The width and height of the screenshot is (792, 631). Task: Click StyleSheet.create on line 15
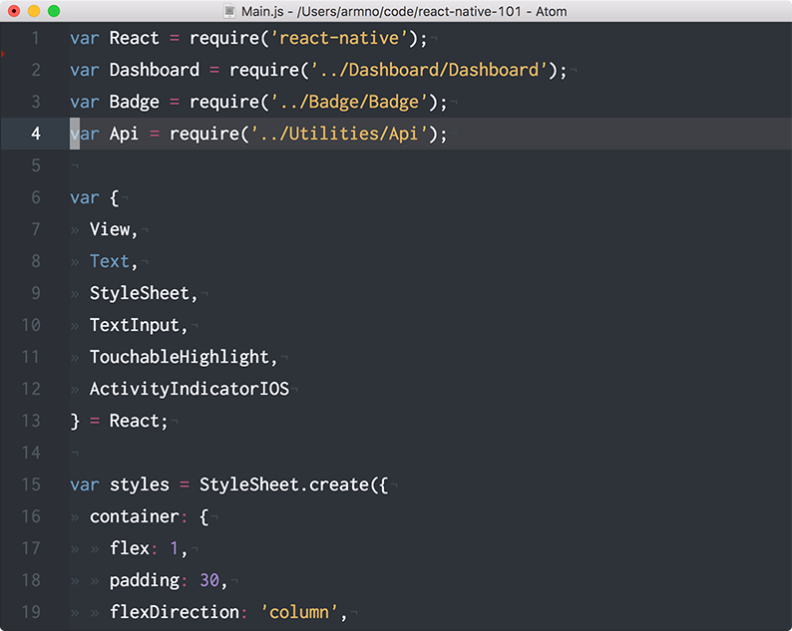click(284, 484)
